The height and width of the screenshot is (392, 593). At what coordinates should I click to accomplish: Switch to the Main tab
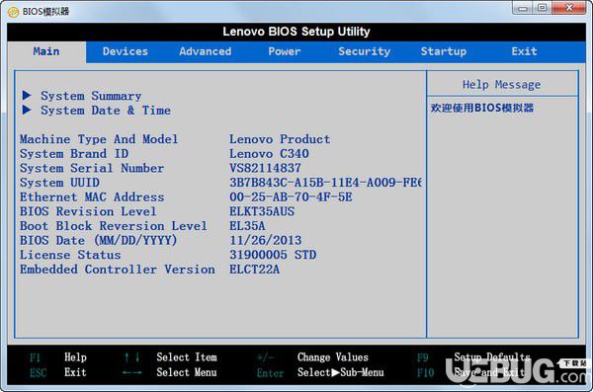click(x=46, y=51)
